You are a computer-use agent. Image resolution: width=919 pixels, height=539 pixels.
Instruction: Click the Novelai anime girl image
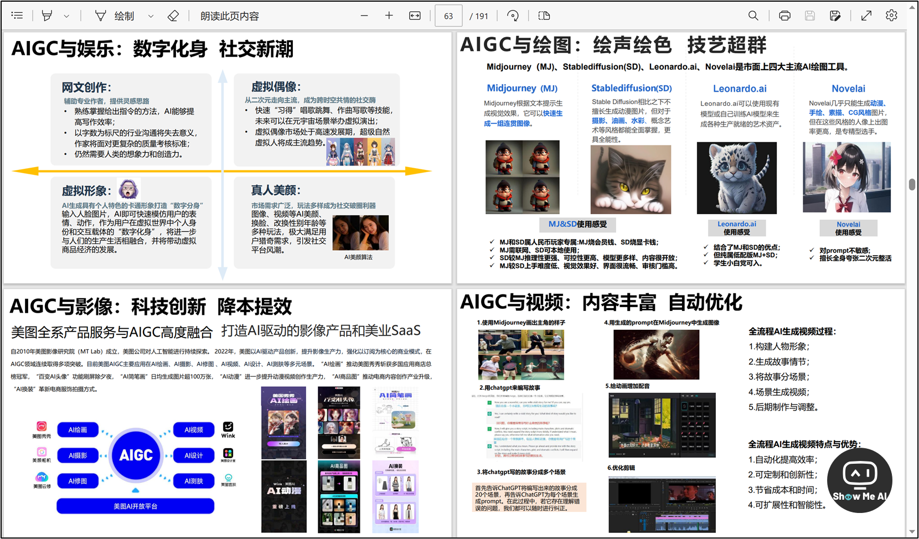click(x=846, y=177)
